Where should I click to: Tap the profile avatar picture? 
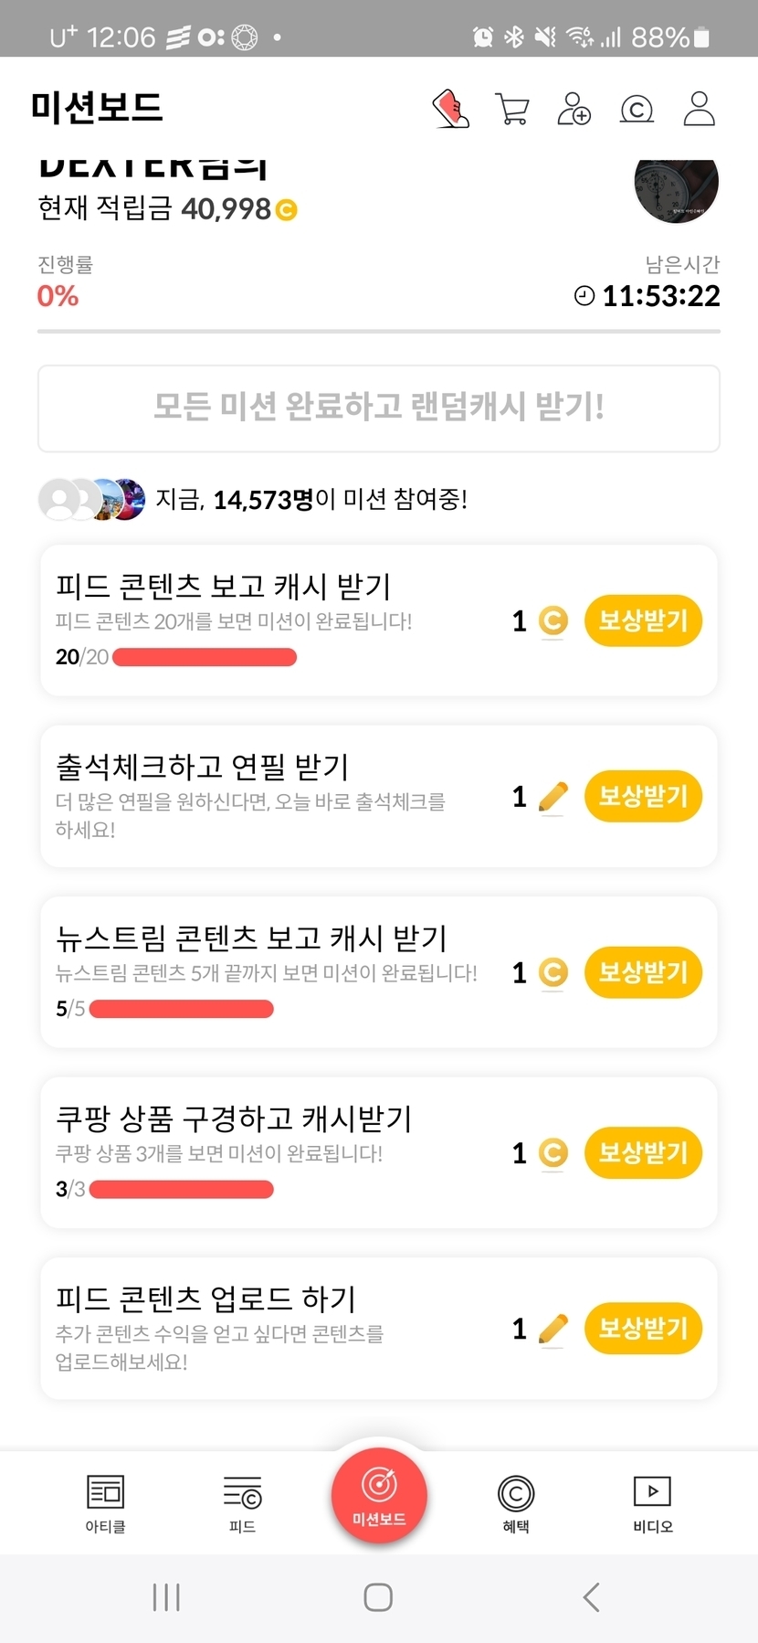(676, 187)
